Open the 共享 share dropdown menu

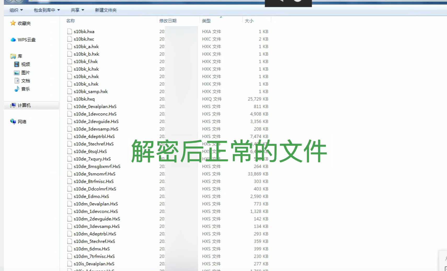[77, 10]
